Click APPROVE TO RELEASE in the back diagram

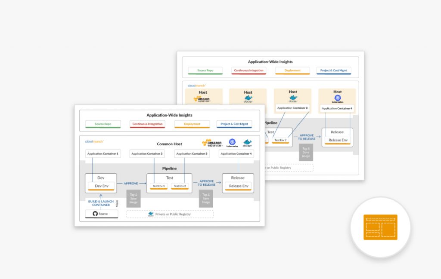(307, 137)
